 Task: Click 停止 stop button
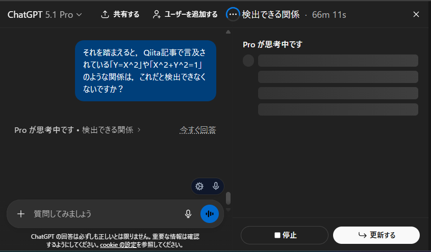coord(285,235)
